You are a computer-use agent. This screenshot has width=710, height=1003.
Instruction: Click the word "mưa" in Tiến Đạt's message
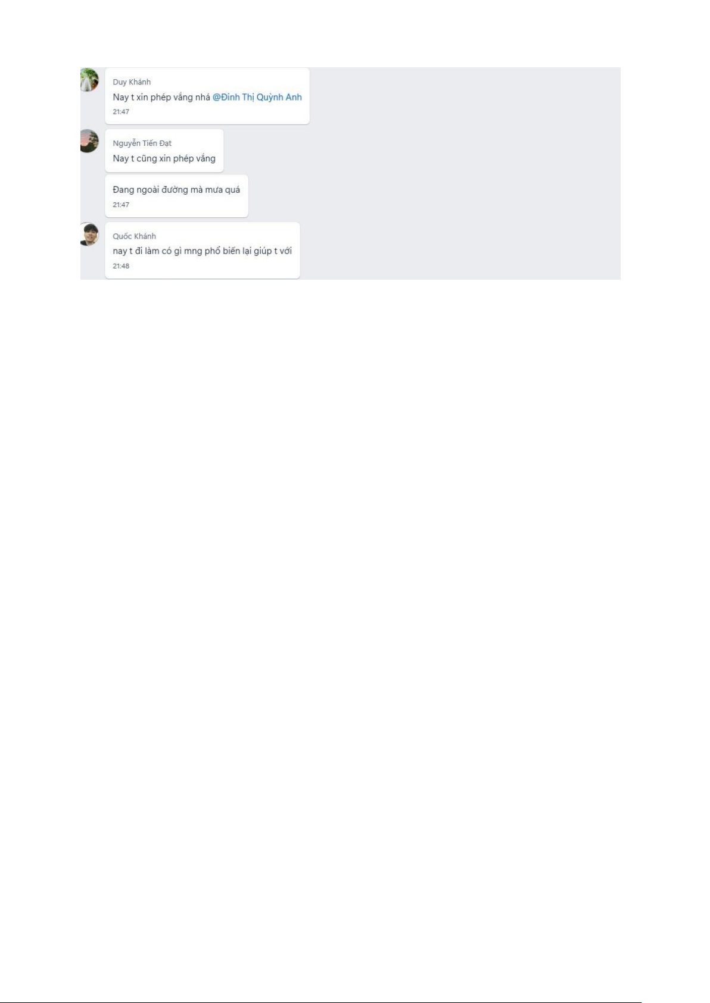[x=213, y=190]
